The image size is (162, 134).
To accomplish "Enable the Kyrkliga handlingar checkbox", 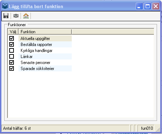I will pos(12,51).
